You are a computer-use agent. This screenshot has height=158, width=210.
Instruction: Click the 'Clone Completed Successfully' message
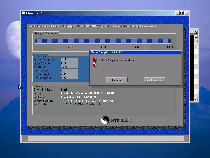[117, 60]
